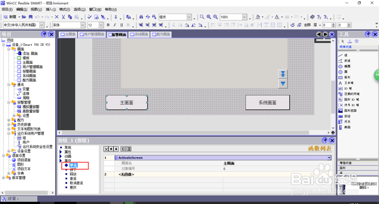Select the 单击 click event
The width and height of the screenshot is (379, 204).
(x=73, y=165)
